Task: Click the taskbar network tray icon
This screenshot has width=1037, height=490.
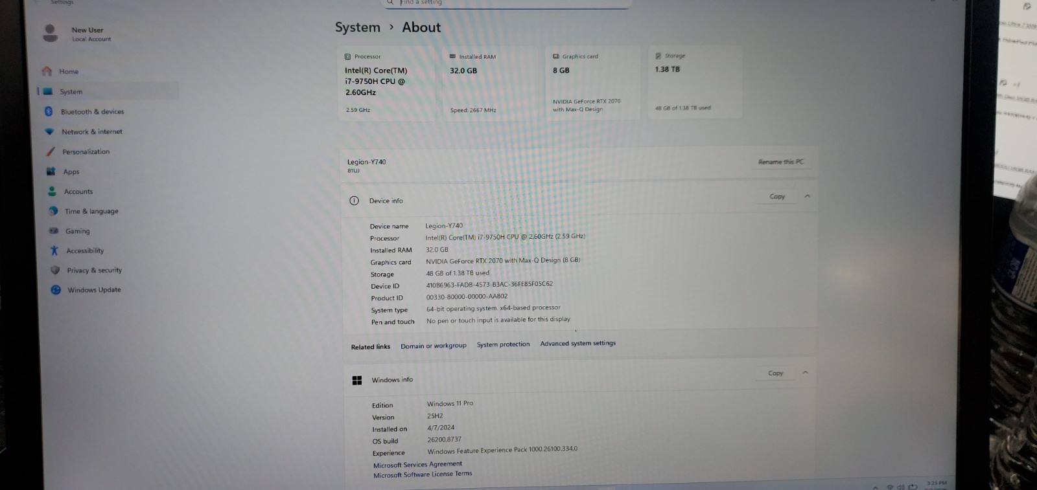Action: (x=890, y=487)
